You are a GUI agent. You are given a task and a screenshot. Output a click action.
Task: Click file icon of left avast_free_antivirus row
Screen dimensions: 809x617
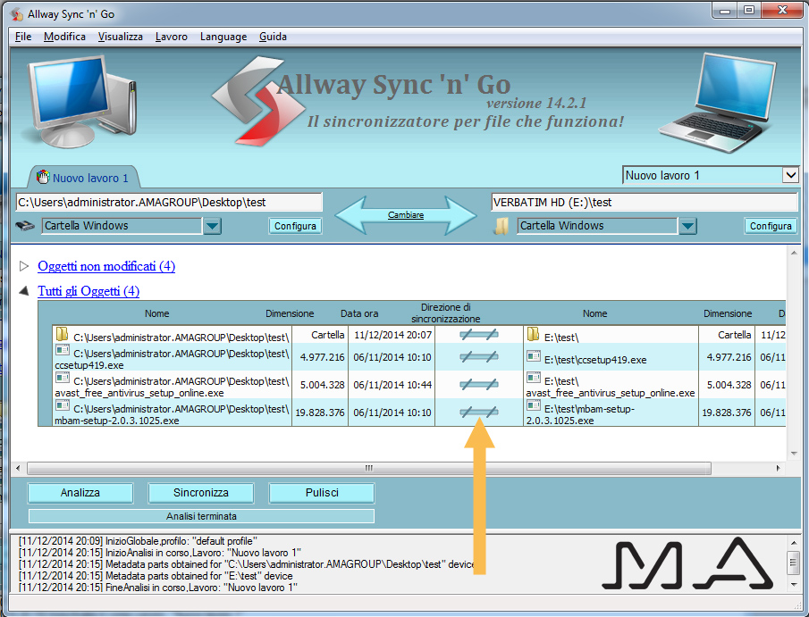point(63,378)
